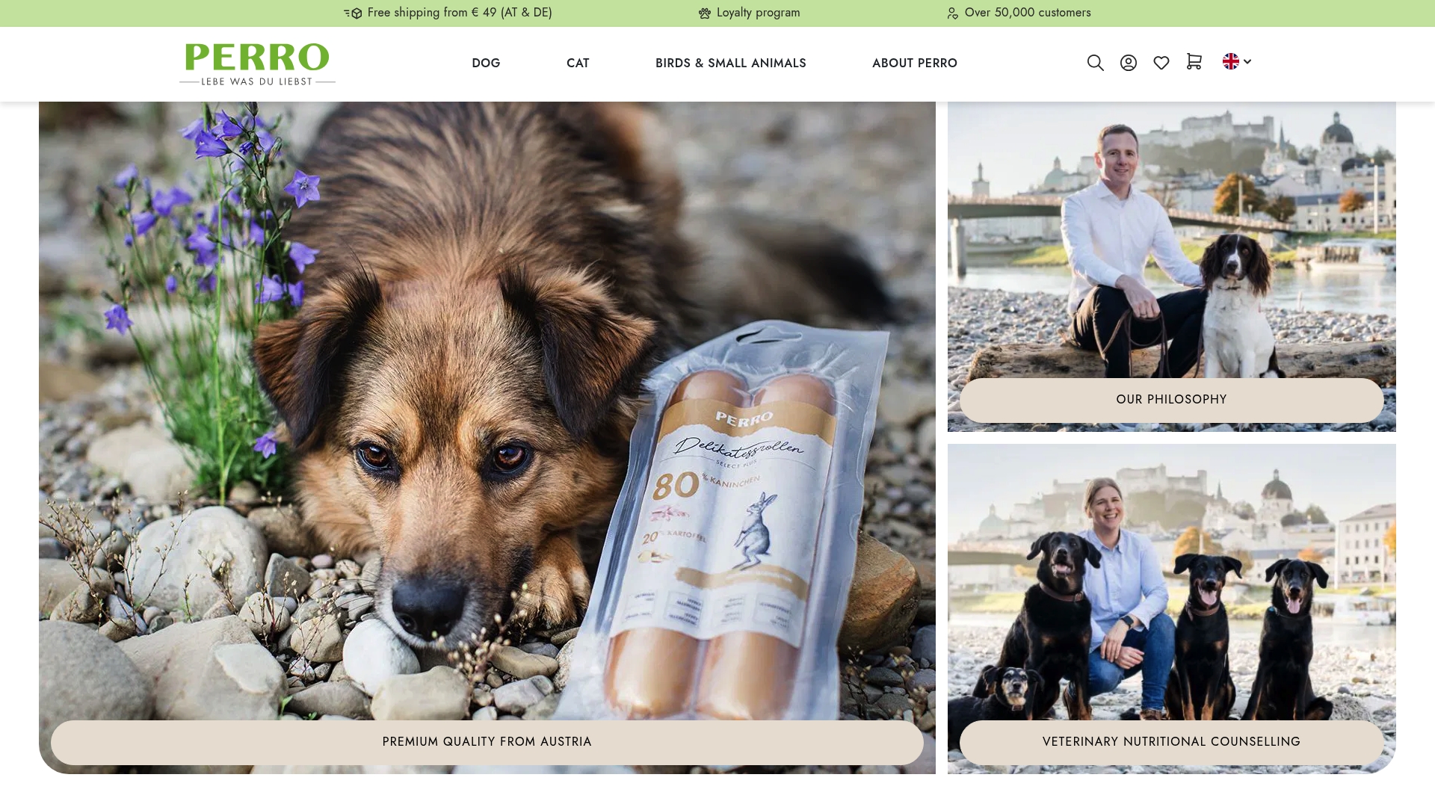The width and height of the screenshot is (1435, 807).
Task: Open the DOG navigation menu
Action: (x=486, y=63)
